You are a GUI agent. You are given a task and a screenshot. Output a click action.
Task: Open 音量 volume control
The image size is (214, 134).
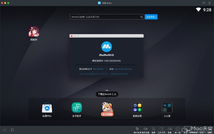pyautogui.click(x=170, y=130)
